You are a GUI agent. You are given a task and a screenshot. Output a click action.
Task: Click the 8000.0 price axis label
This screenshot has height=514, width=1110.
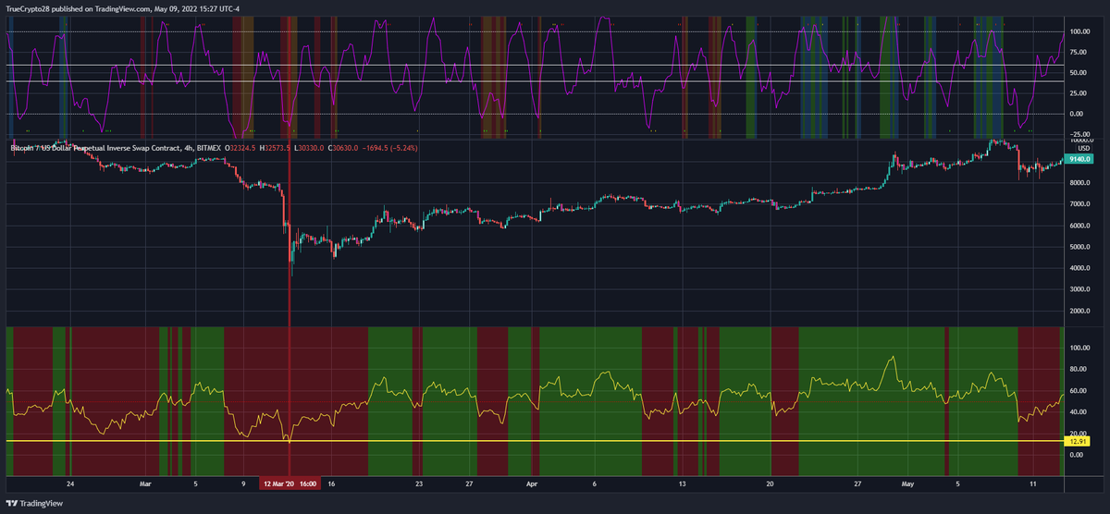pos(1081,183)
